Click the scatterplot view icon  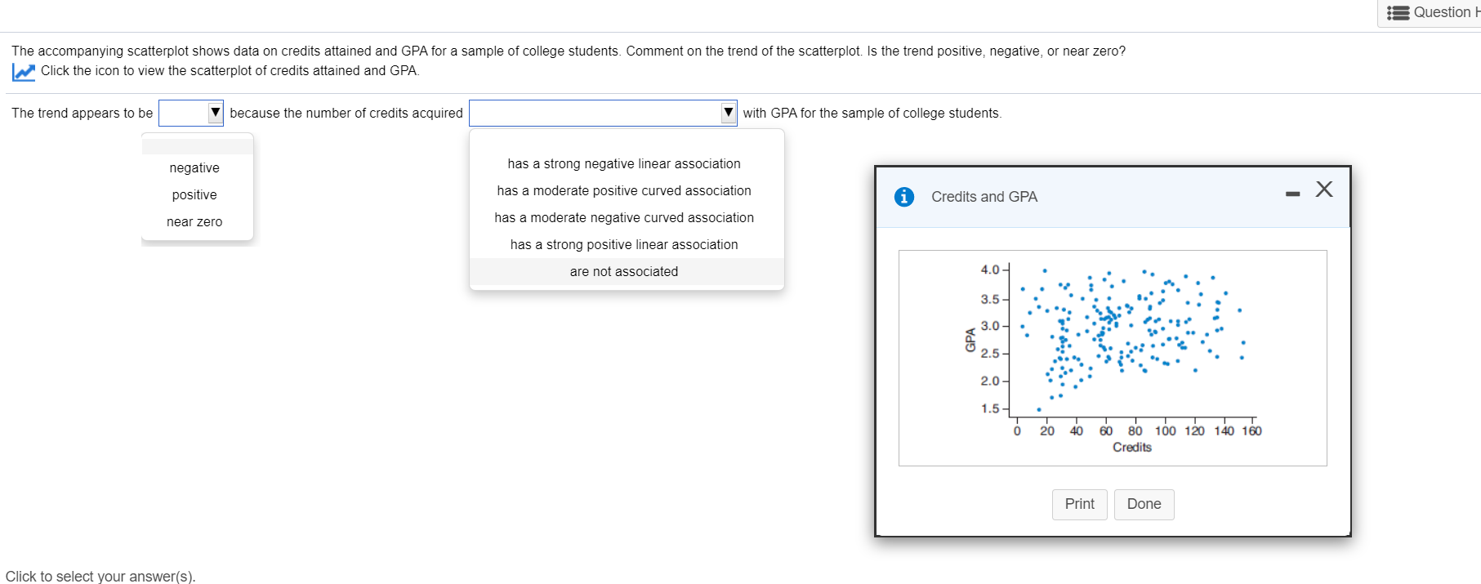(24, 72)
